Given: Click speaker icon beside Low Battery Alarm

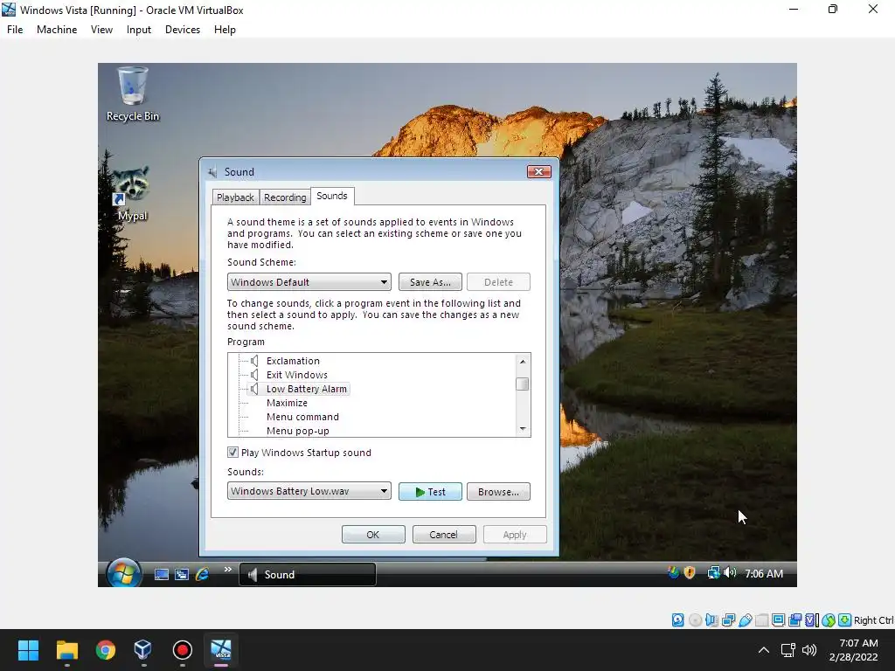Looking at the screenshot, I should pos(254,389).
